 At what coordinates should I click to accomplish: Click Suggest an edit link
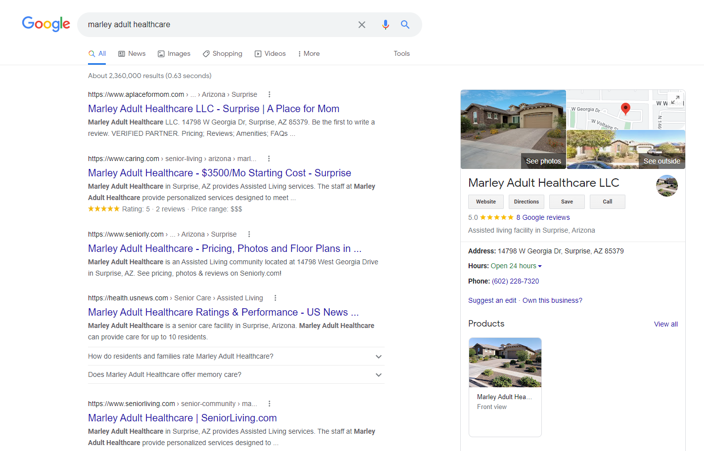click(492, 300)
